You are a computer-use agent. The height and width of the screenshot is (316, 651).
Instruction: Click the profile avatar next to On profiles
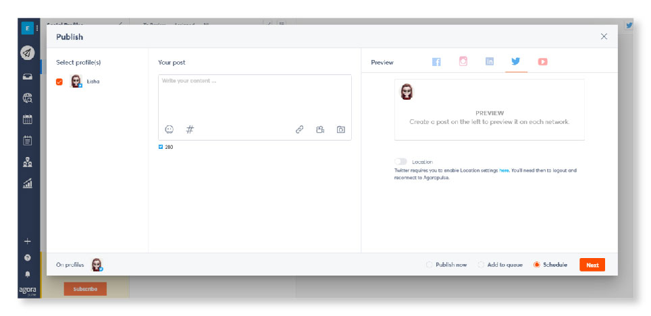point(97,265)
